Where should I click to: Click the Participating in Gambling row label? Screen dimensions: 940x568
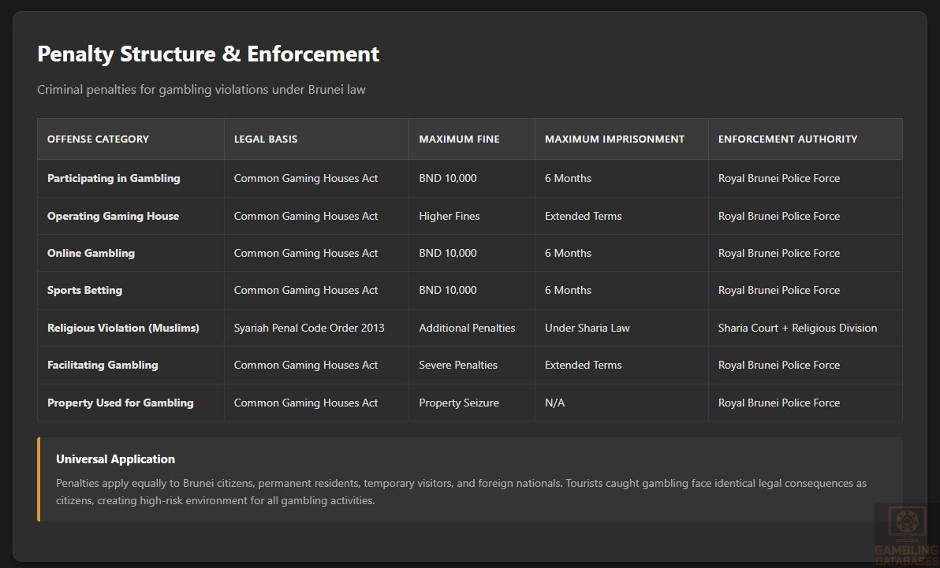coord(114,178)
